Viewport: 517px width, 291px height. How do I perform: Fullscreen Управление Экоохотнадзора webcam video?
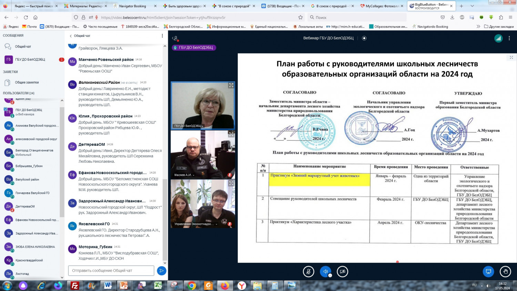pos(231,183)
